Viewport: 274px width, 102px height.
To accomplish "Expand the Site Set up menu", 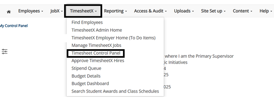I will point(213,11).
